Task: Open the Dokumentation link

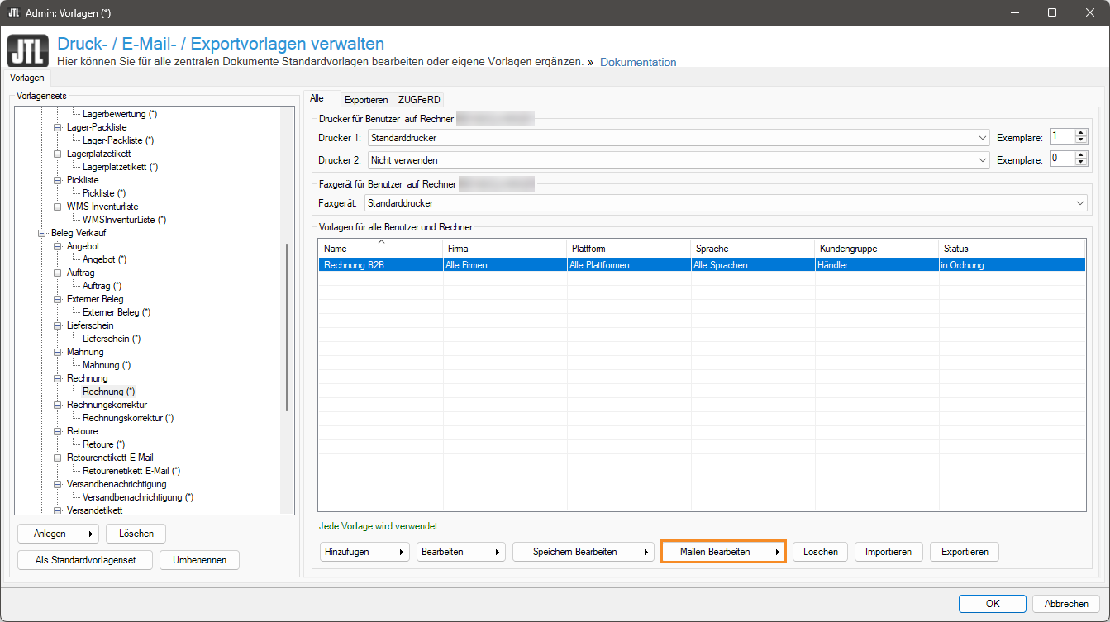Action: 637,62
